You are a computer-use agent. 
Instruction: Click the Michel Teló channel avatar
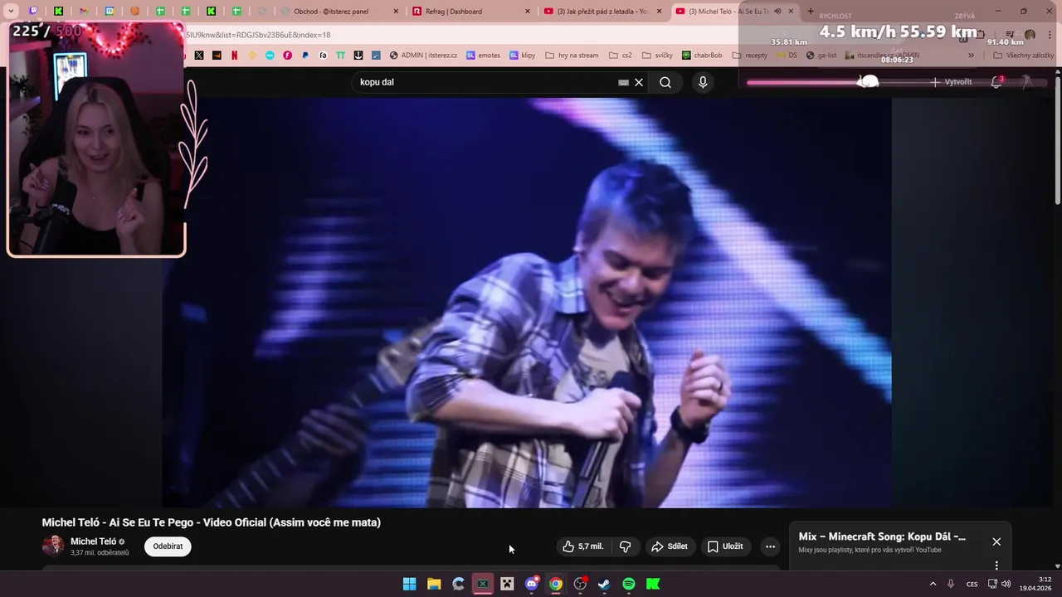coord(53,546)
